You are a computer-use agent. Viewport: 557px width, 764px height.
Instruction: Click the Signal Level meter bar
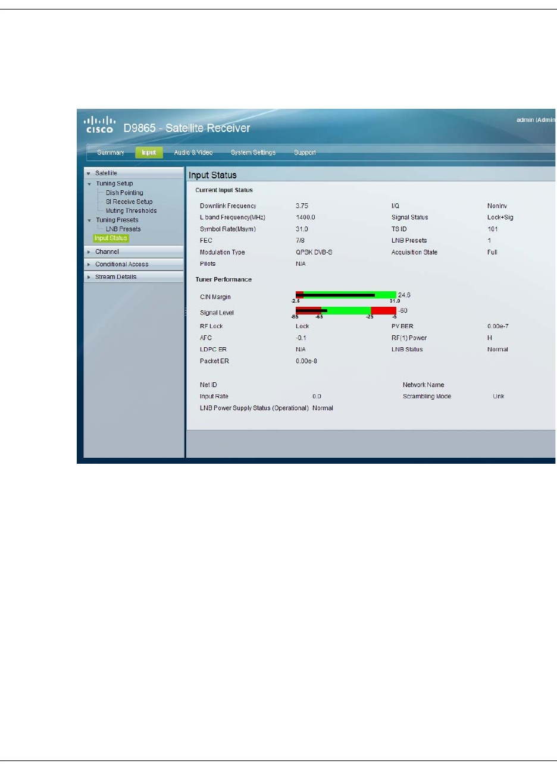[346, 311]
